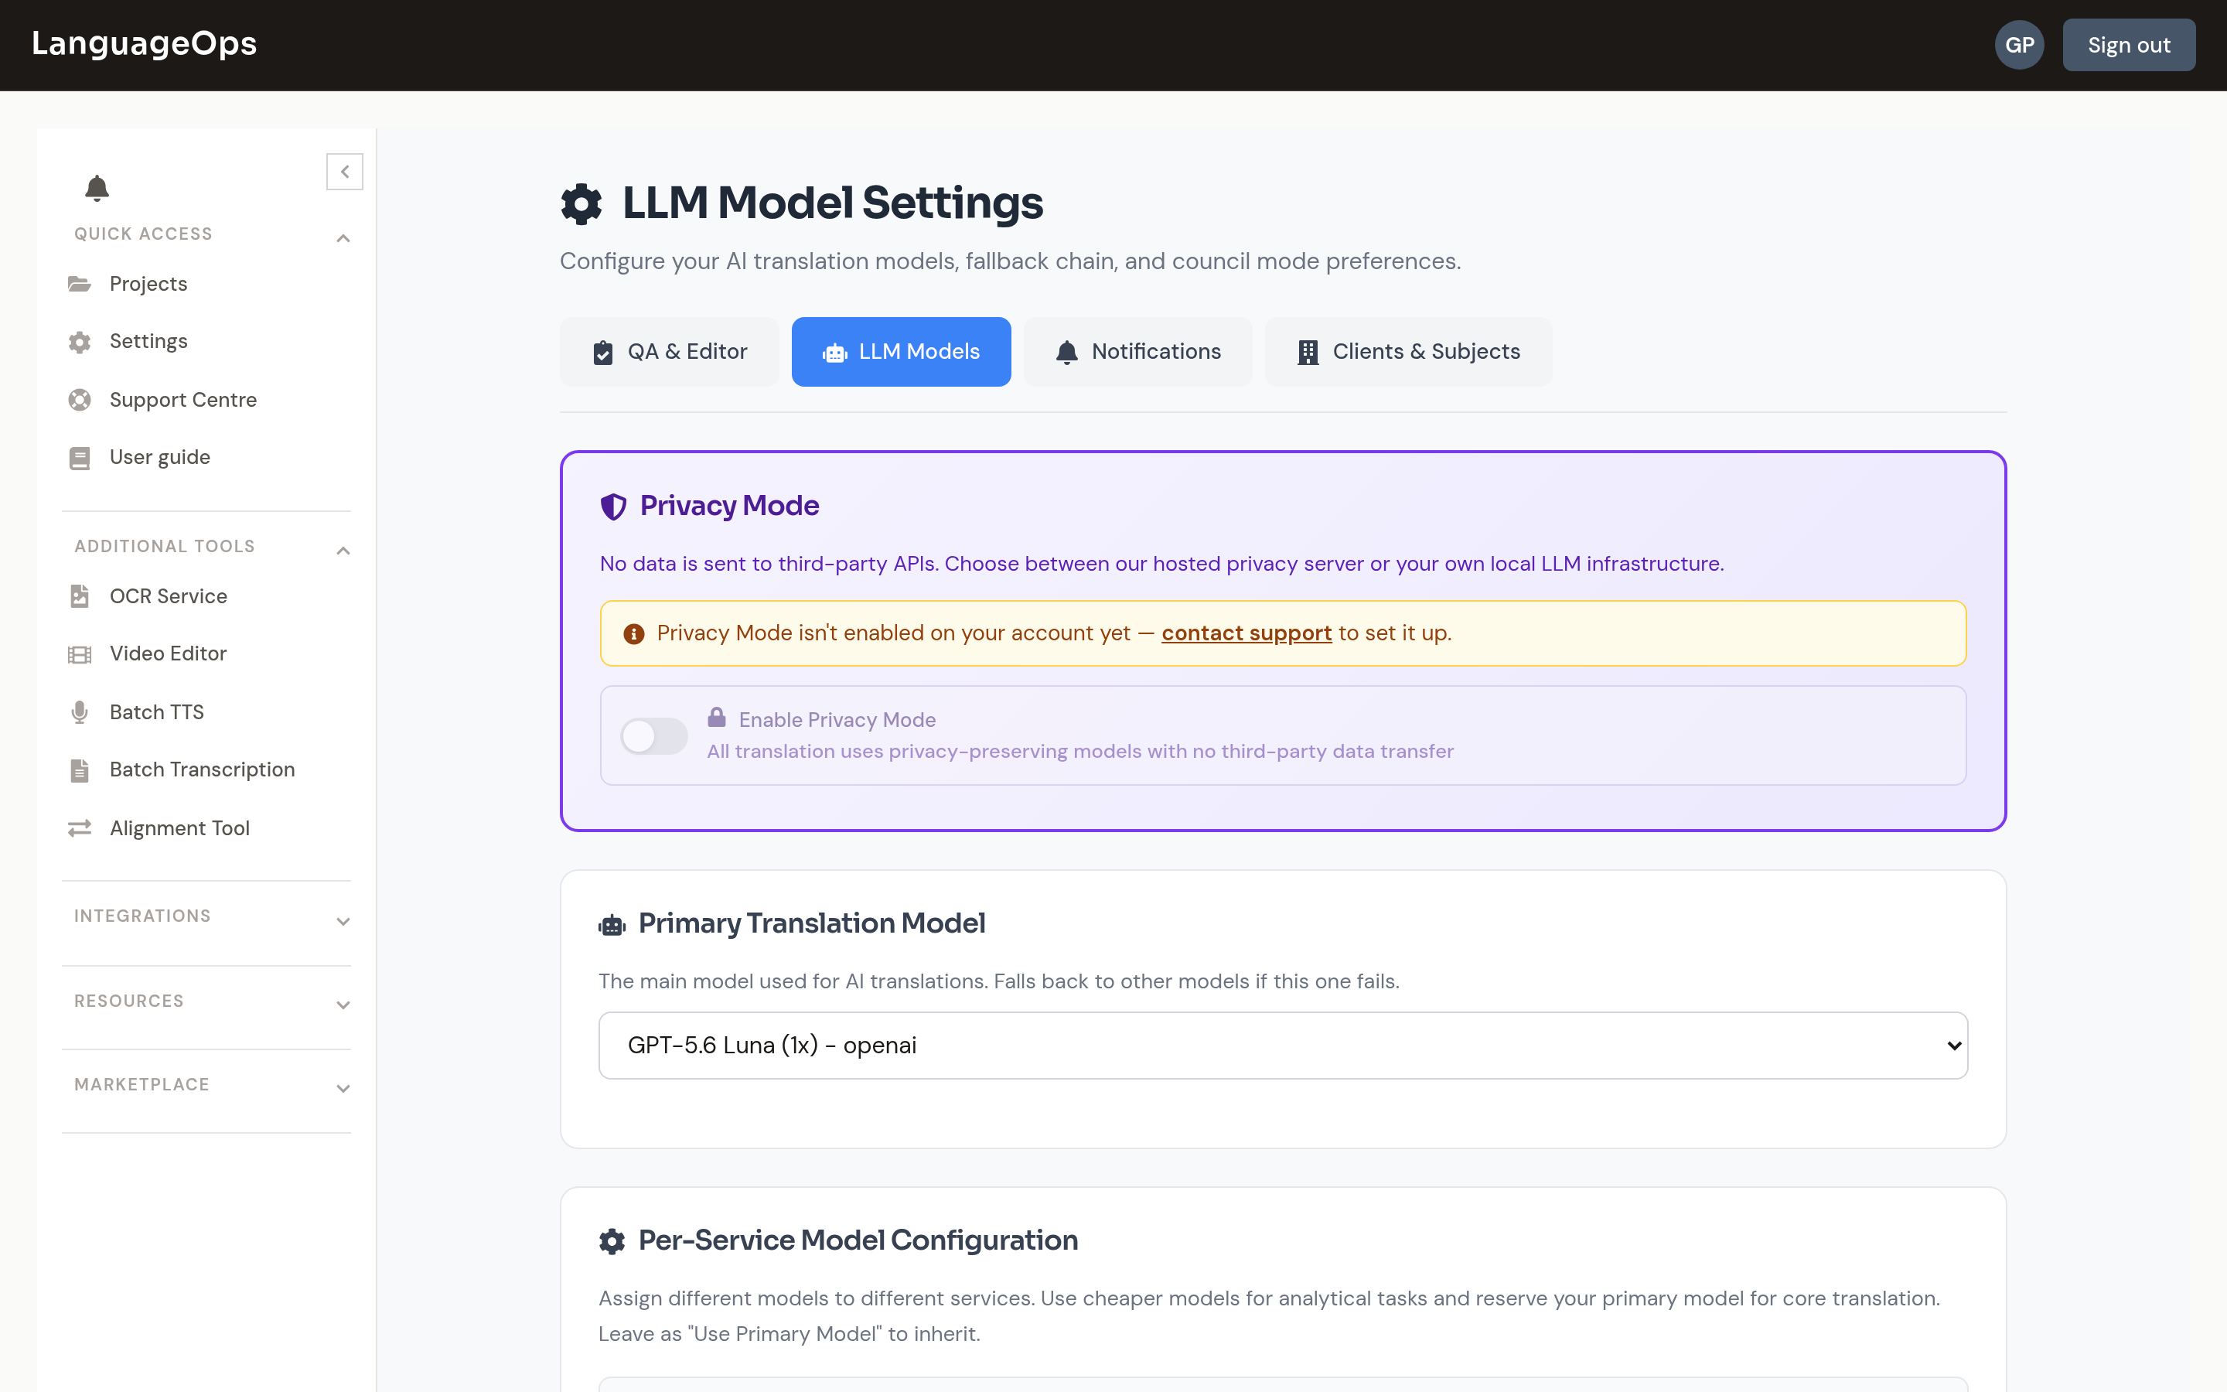Click the Batch TTS microphone icon

80,711
